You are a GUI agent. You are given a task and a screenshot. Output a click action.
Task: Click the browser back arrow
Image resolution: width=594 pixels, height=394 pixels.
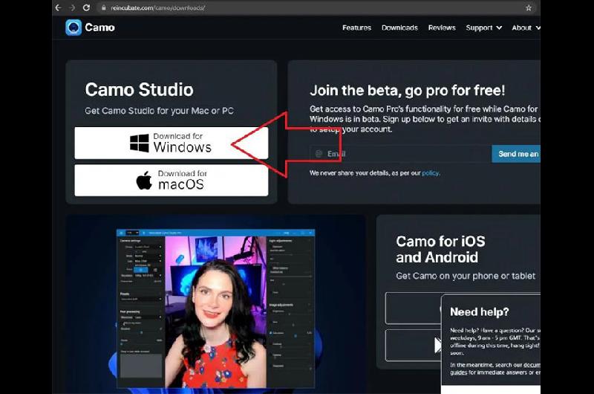(58, 7)
